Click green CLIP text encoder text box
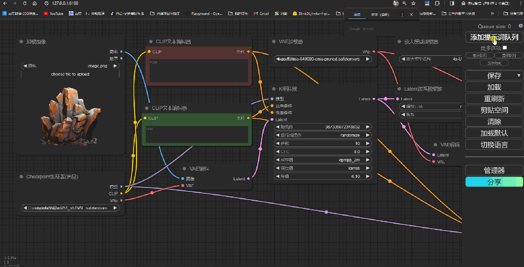The width and height of the screenshot is (524, 267). coord(197,134)
